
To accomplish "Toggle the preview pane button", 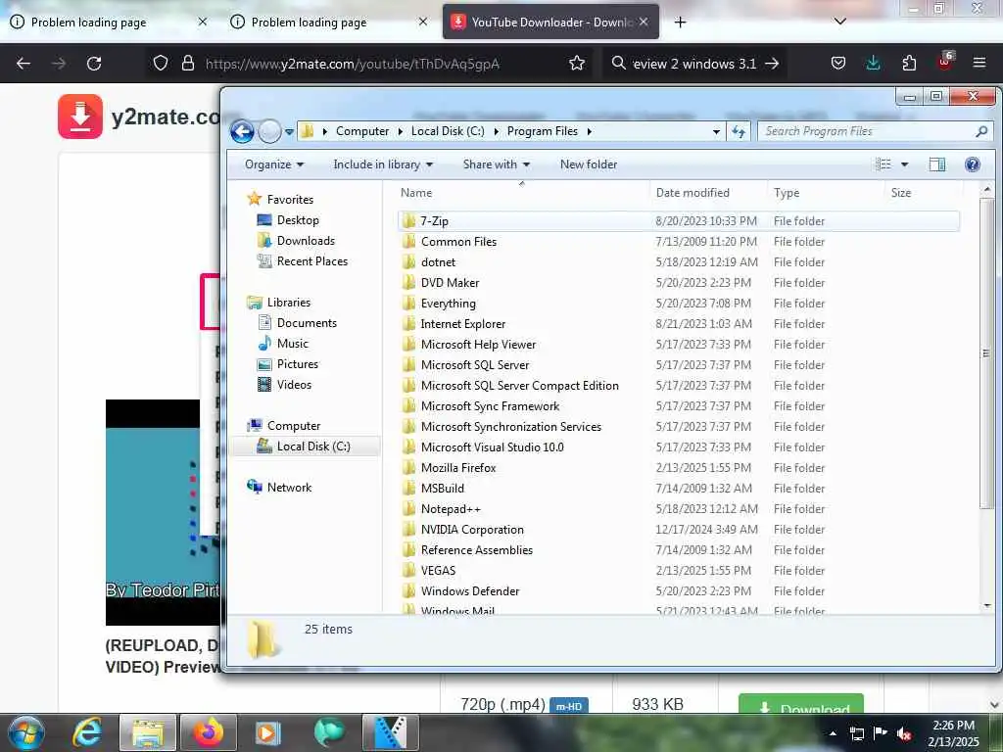I will pos(937,164).
